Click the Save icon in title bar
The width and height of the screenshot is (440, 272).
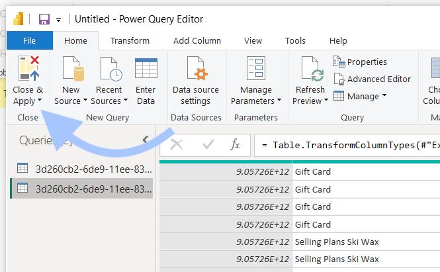click(44, 19)
